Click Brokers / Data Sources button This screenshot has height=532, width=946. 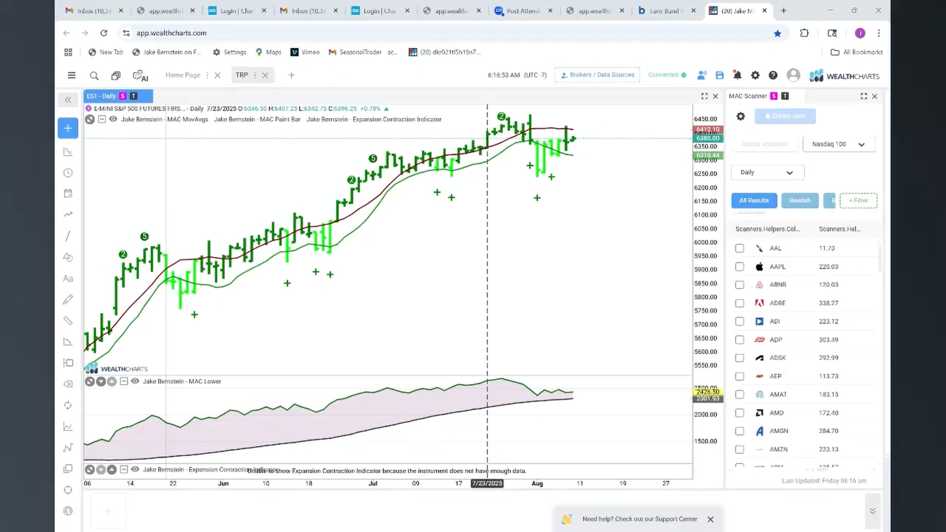pyautogui.click(x=597, y=75)
